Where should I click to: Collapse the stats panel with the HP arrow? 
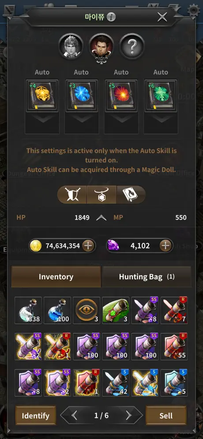(101, 218)
